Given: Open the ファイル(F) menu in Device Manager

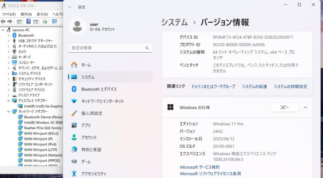Looking at the screenshot, I should tap(9, 14).
